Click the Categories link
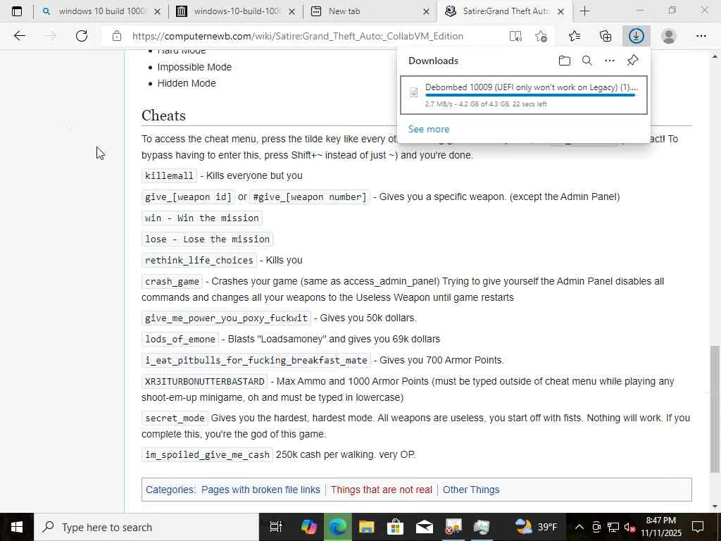Viewport: 721px width, 541px height. point(170,490)
